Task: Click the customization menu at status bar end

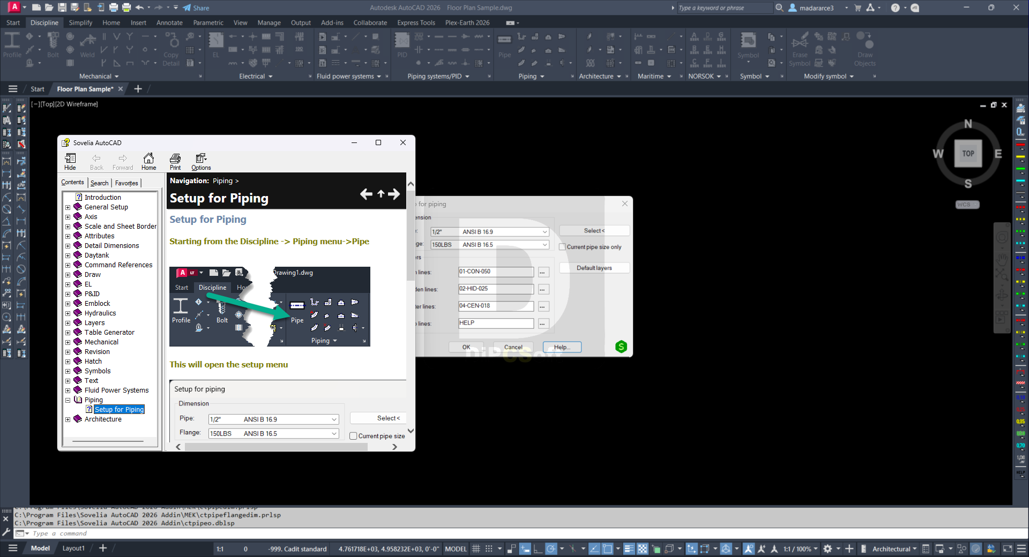Action: [1021, 548]
